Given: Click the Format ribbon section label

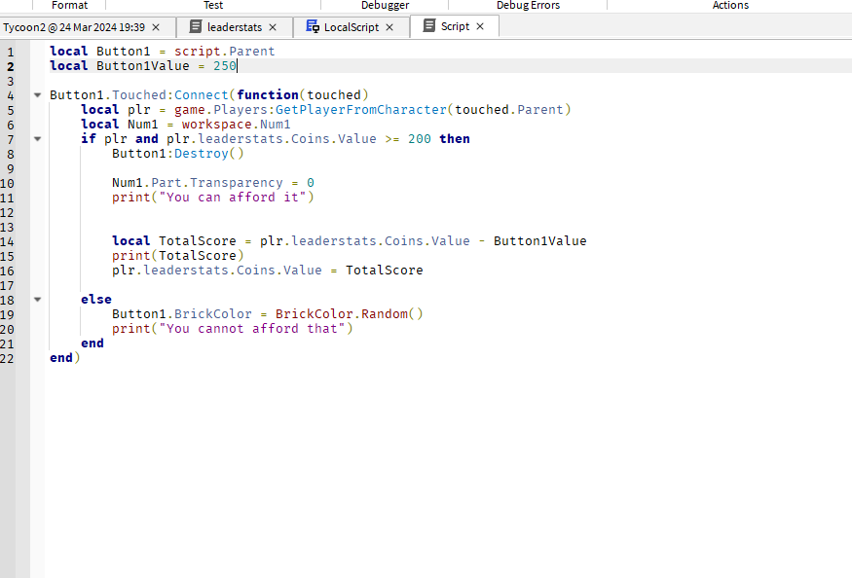Looking at the screenshot, I should click(69, 5).
